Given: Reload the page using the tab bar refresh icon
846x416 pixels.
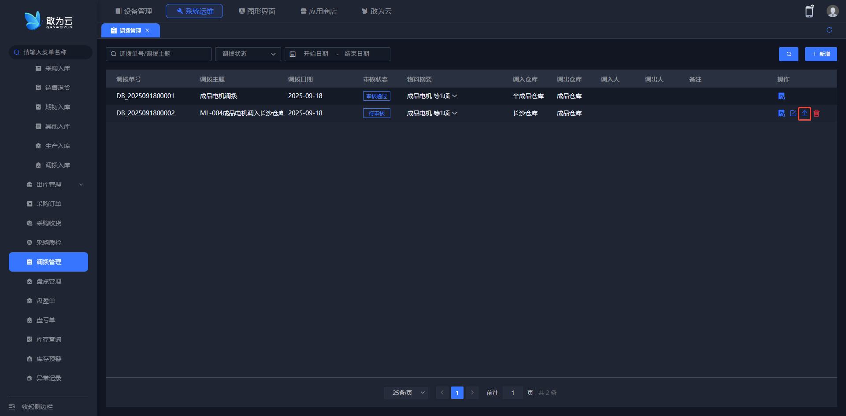Looking at the screenshot, I should coord(829,30).
